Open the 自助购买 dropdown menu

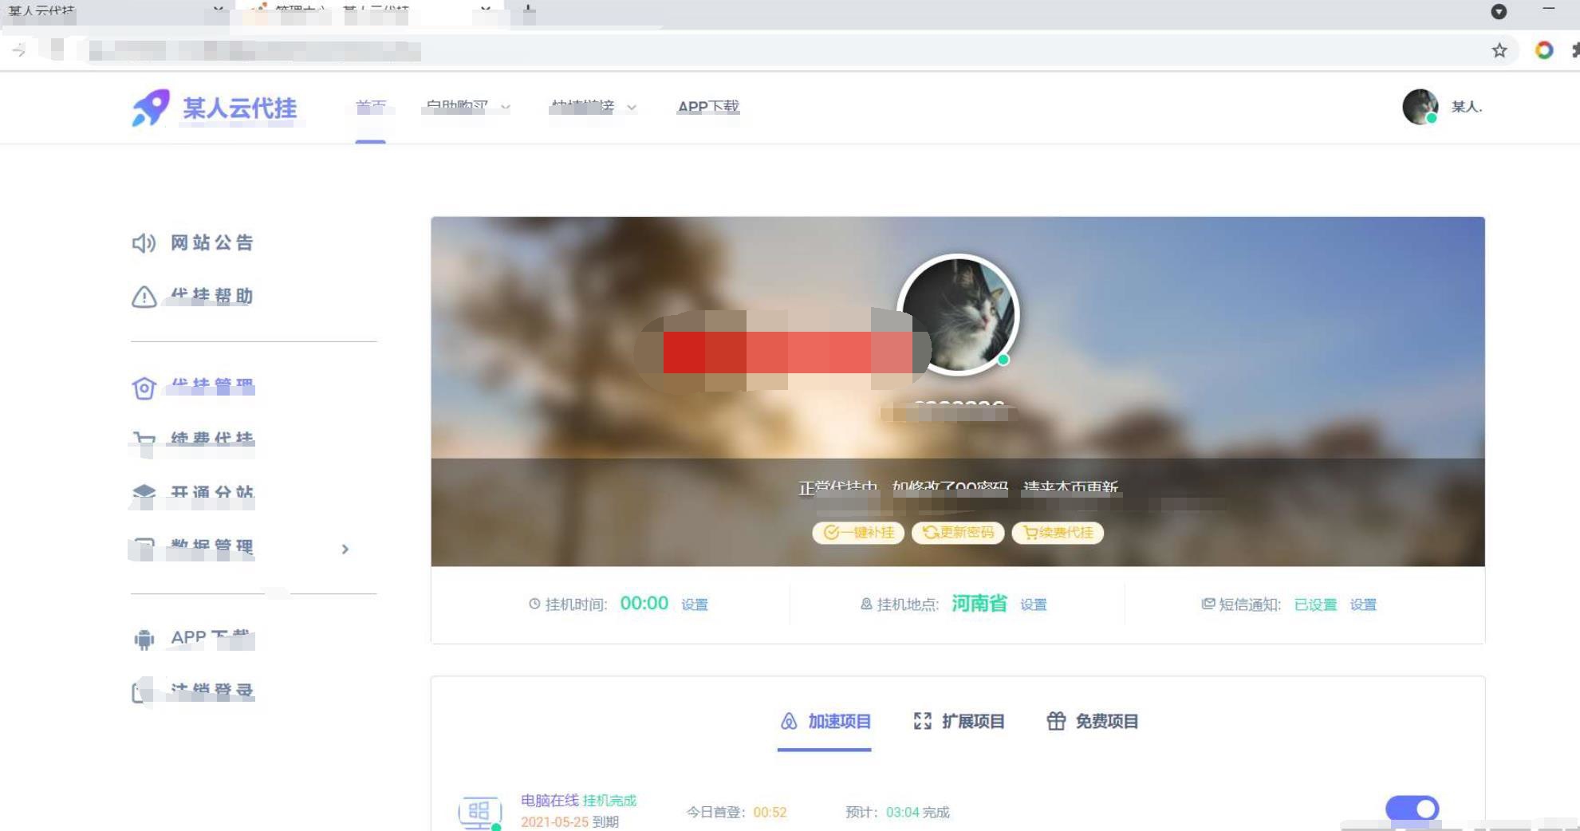coord(467,107)
